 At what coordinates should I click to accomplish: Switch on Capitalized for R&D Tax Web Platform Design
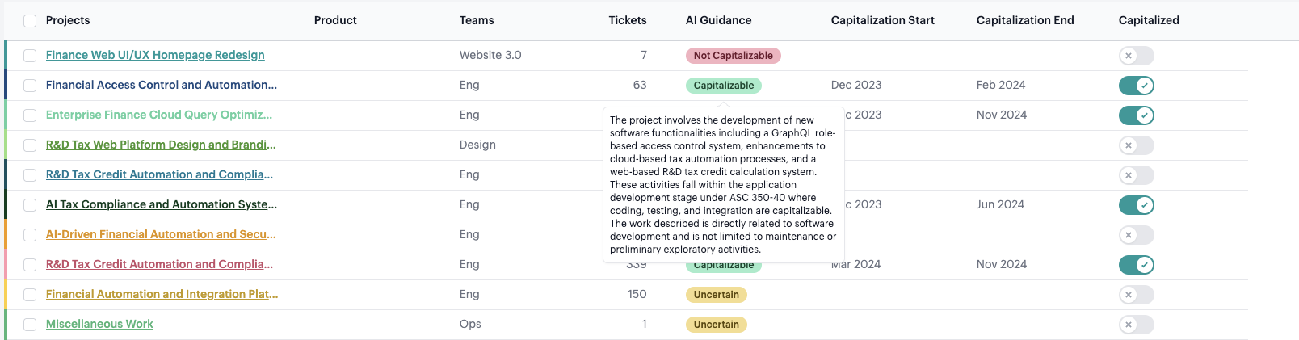(x=1136, y=145)
